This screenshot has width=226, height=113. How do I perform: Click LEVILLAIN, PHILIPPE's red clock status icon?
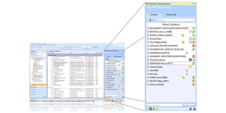click(x=194, y=46)
